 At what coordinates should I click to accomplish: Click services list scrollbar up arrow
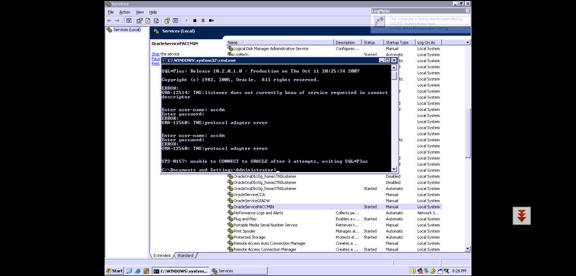click(x=468, y=43)
